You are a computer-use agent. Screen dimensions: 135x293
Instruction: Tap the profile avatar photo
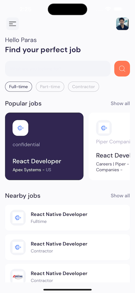tap(122, 24)
